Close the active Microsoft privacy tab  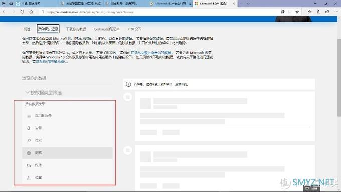(x=234, y=4)
